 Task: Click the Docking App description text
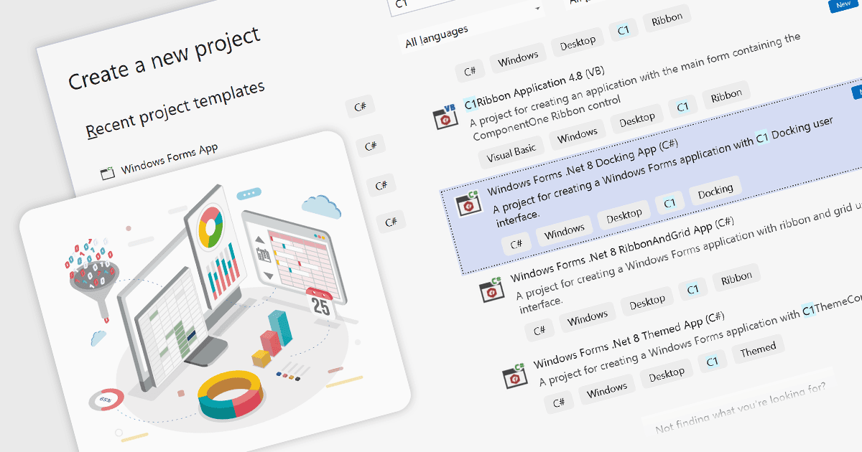pos(663,171)
